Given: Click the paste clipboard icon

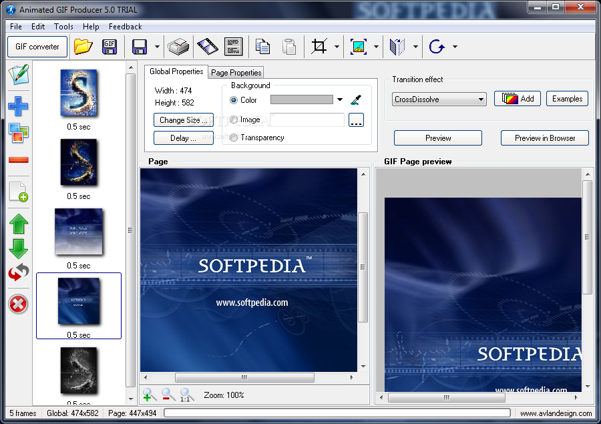Looking at the screenshot, I should coord(289,47).
